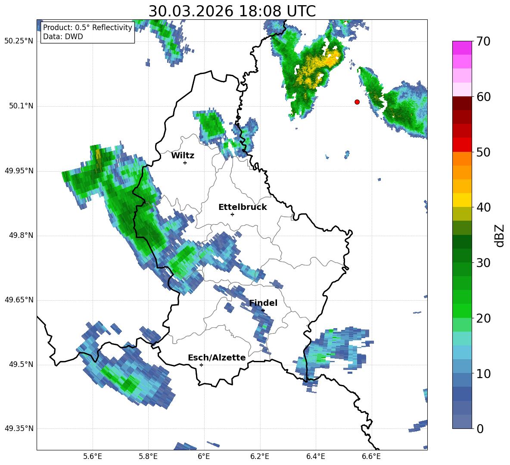Click the 50.25°N latitude label
Viewport: 510px width, 465px height.
(x=19, y=41)
